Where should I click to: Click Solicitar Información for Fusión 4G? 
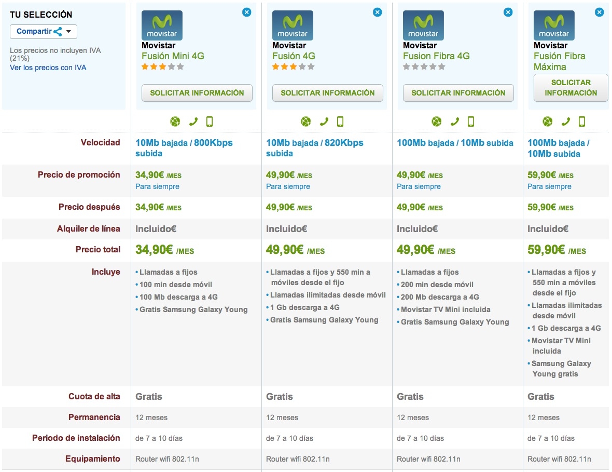pyautogui.click(x=328, y=93)
